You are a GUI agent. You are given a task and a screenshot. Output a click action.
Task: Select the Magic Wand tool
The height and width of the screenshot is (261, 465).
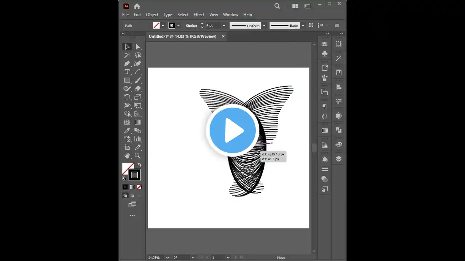pos(127,55)
